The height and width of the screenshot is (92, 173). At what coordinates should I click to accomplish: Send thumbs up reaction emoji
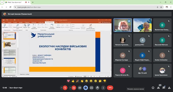coord(73,81)
